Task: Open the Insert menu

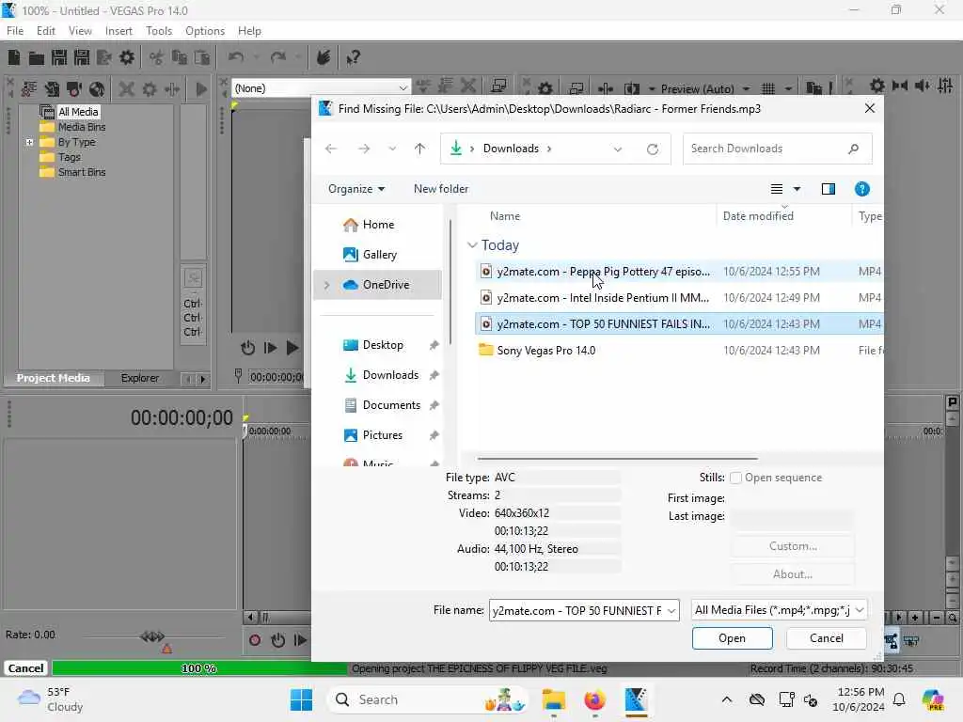Action: point(118,31)
